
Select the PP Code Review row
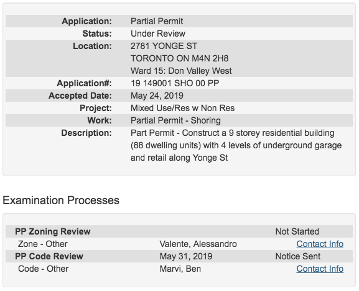click(179, 256)
